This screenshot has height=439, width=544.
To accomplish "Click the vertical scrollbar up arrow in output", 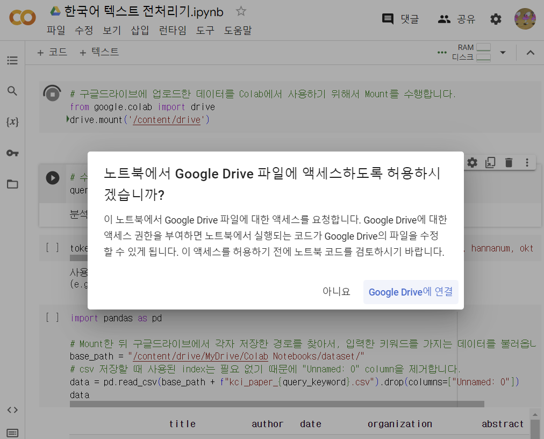I will (x=535, y=414).
